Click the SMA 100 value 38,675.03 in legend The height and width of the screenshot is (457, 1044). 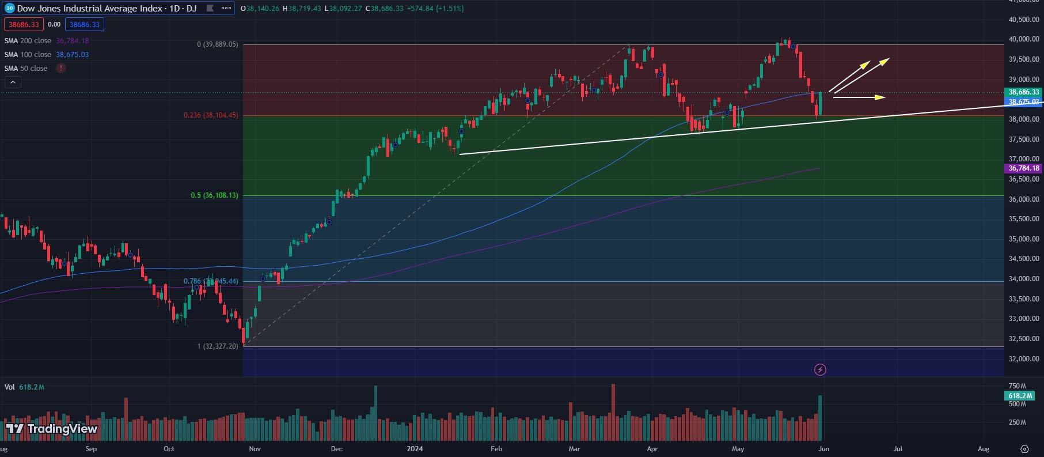73,55
